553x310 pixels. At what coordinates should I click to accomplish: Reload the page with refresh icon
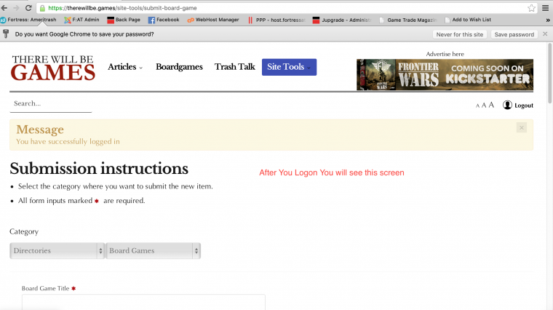(x=28, y=8)
